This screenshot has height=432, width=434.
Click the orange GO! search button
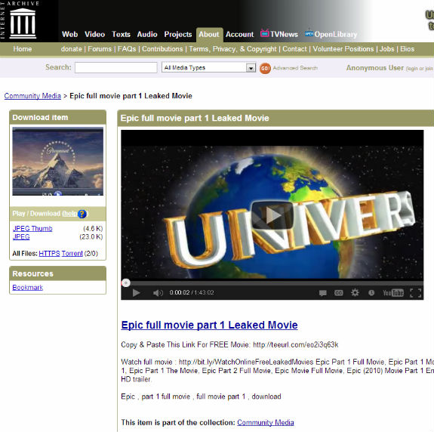pyautogui.click(x=265, y=68)
